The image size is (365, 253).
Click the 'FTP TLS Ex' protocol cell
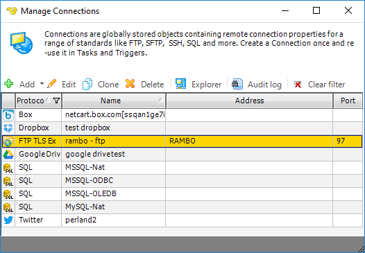coord(37,141)
